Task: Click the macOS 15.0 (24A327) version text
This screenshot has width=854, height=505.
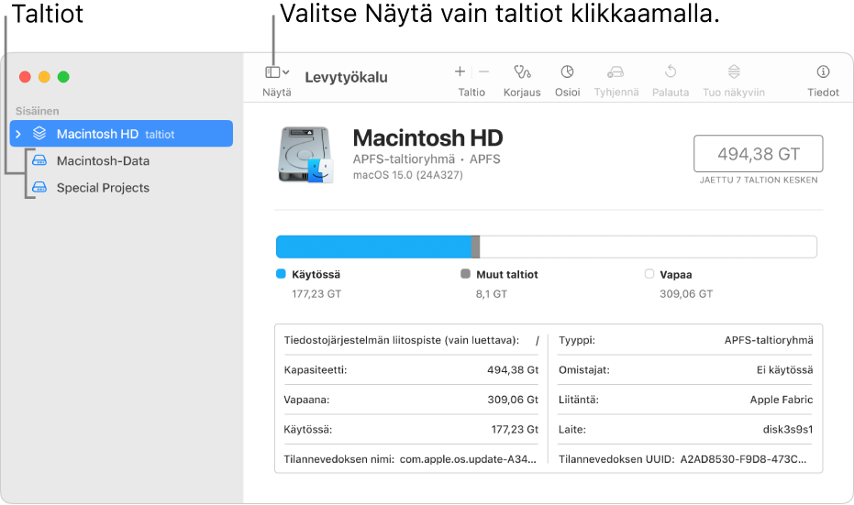Action: coord(408,175)
